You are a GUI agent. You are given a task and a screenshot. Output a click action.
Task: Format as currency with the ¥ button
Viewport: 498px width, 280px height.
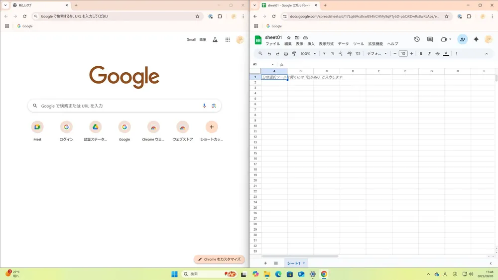point(324,54)
